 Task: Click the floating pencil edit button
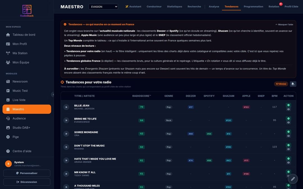pos(293,179)
